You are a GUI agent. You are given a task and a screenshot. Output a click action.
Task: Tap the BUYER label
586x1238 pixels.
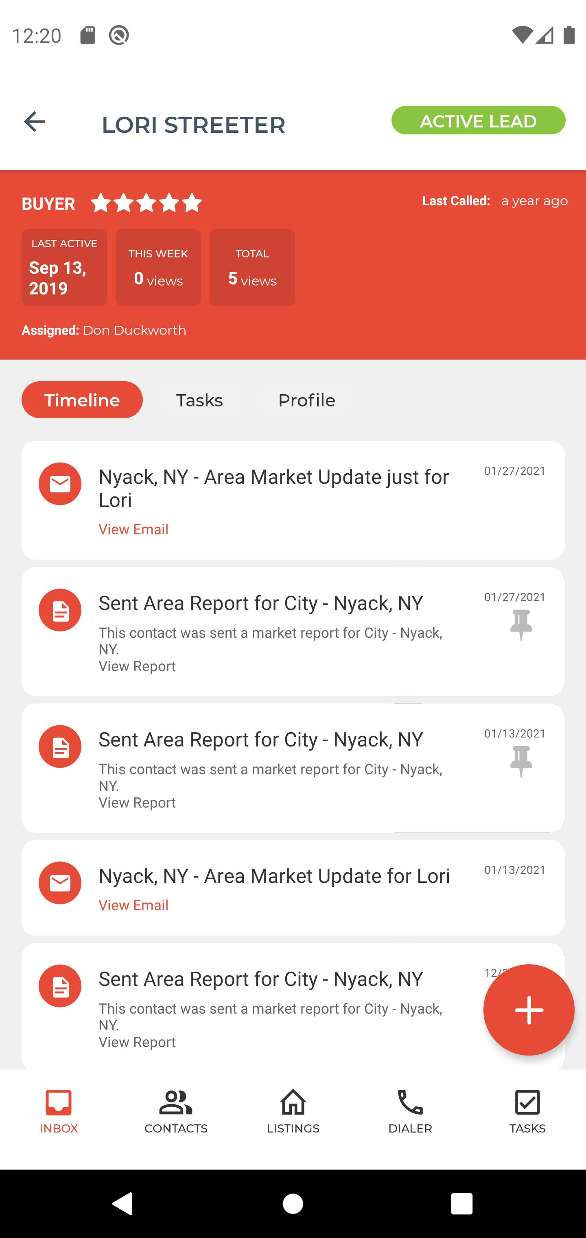[x=48, y=204]
